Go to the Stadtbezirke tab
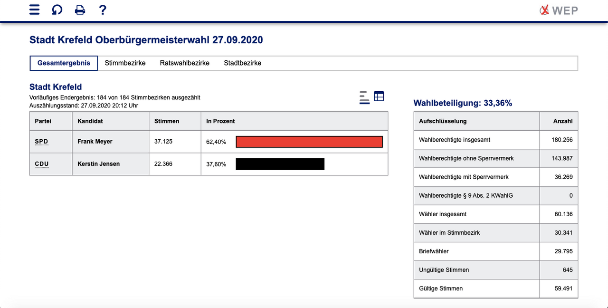This screenshot has height=308, width=608. 242,63
